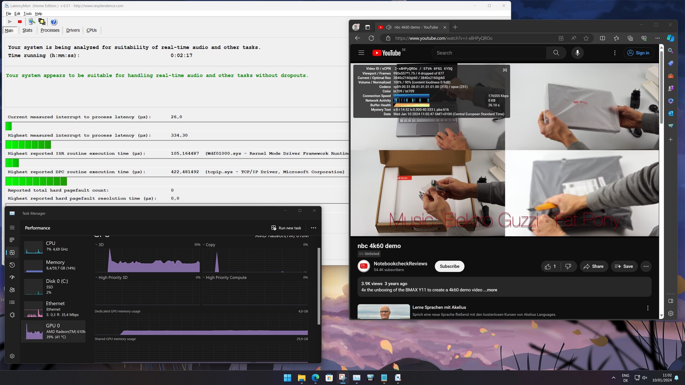685x385 pixels.
Task: Open Task Manager hamburger navigation menu
Action: tap(12, 227)
